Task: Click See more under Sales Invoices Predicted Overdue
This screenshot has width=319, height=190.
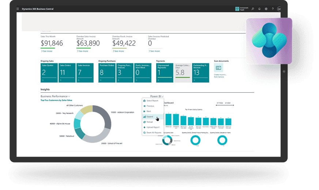Action: point(154,51)
